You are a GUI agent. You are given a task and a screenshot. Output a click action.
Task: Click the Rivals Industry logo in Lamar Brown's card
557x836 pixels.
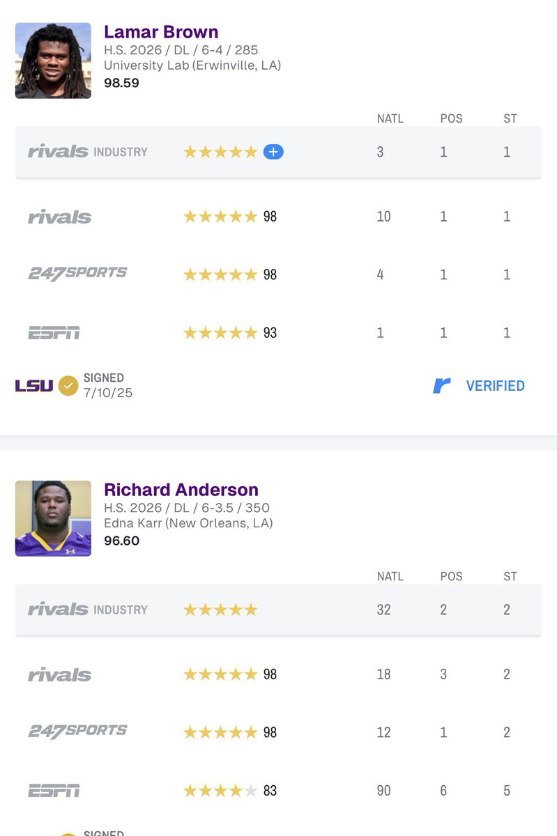(x=88, y=152)
